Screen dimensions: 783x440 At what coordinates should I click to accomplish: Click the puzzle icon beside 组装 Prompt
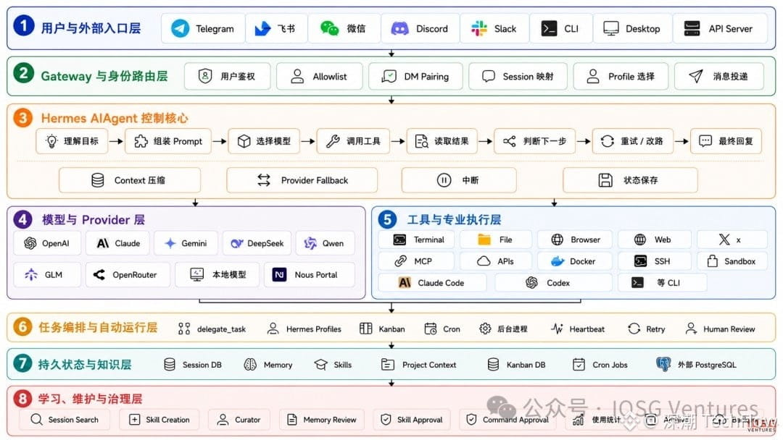tap(141, 141)
